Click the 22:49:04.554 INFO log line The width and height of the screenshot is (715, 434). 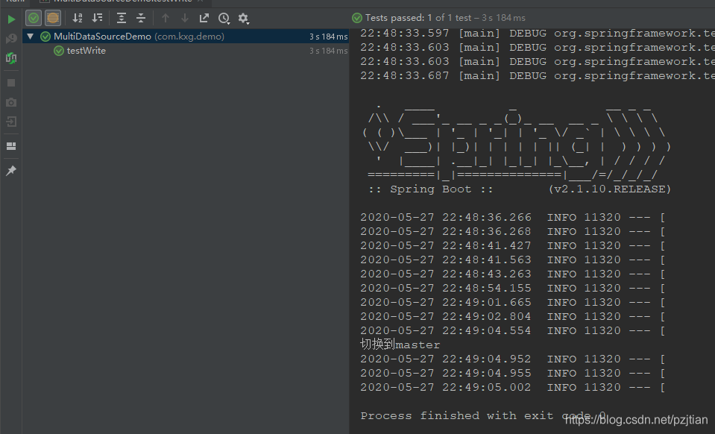(512, 330)
